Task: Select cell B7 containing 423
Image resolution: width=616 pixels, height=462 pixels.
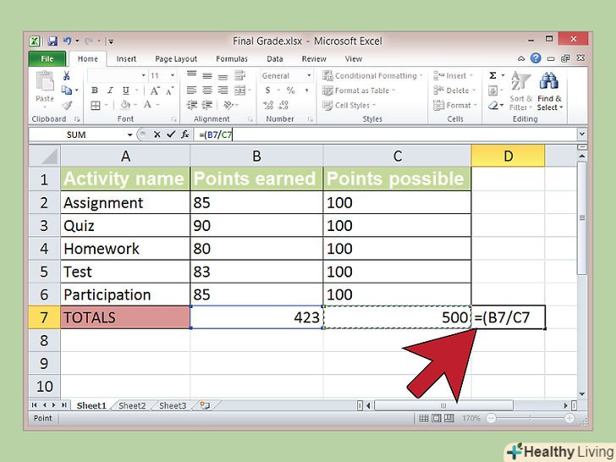Action: click(x=256, y=317)
